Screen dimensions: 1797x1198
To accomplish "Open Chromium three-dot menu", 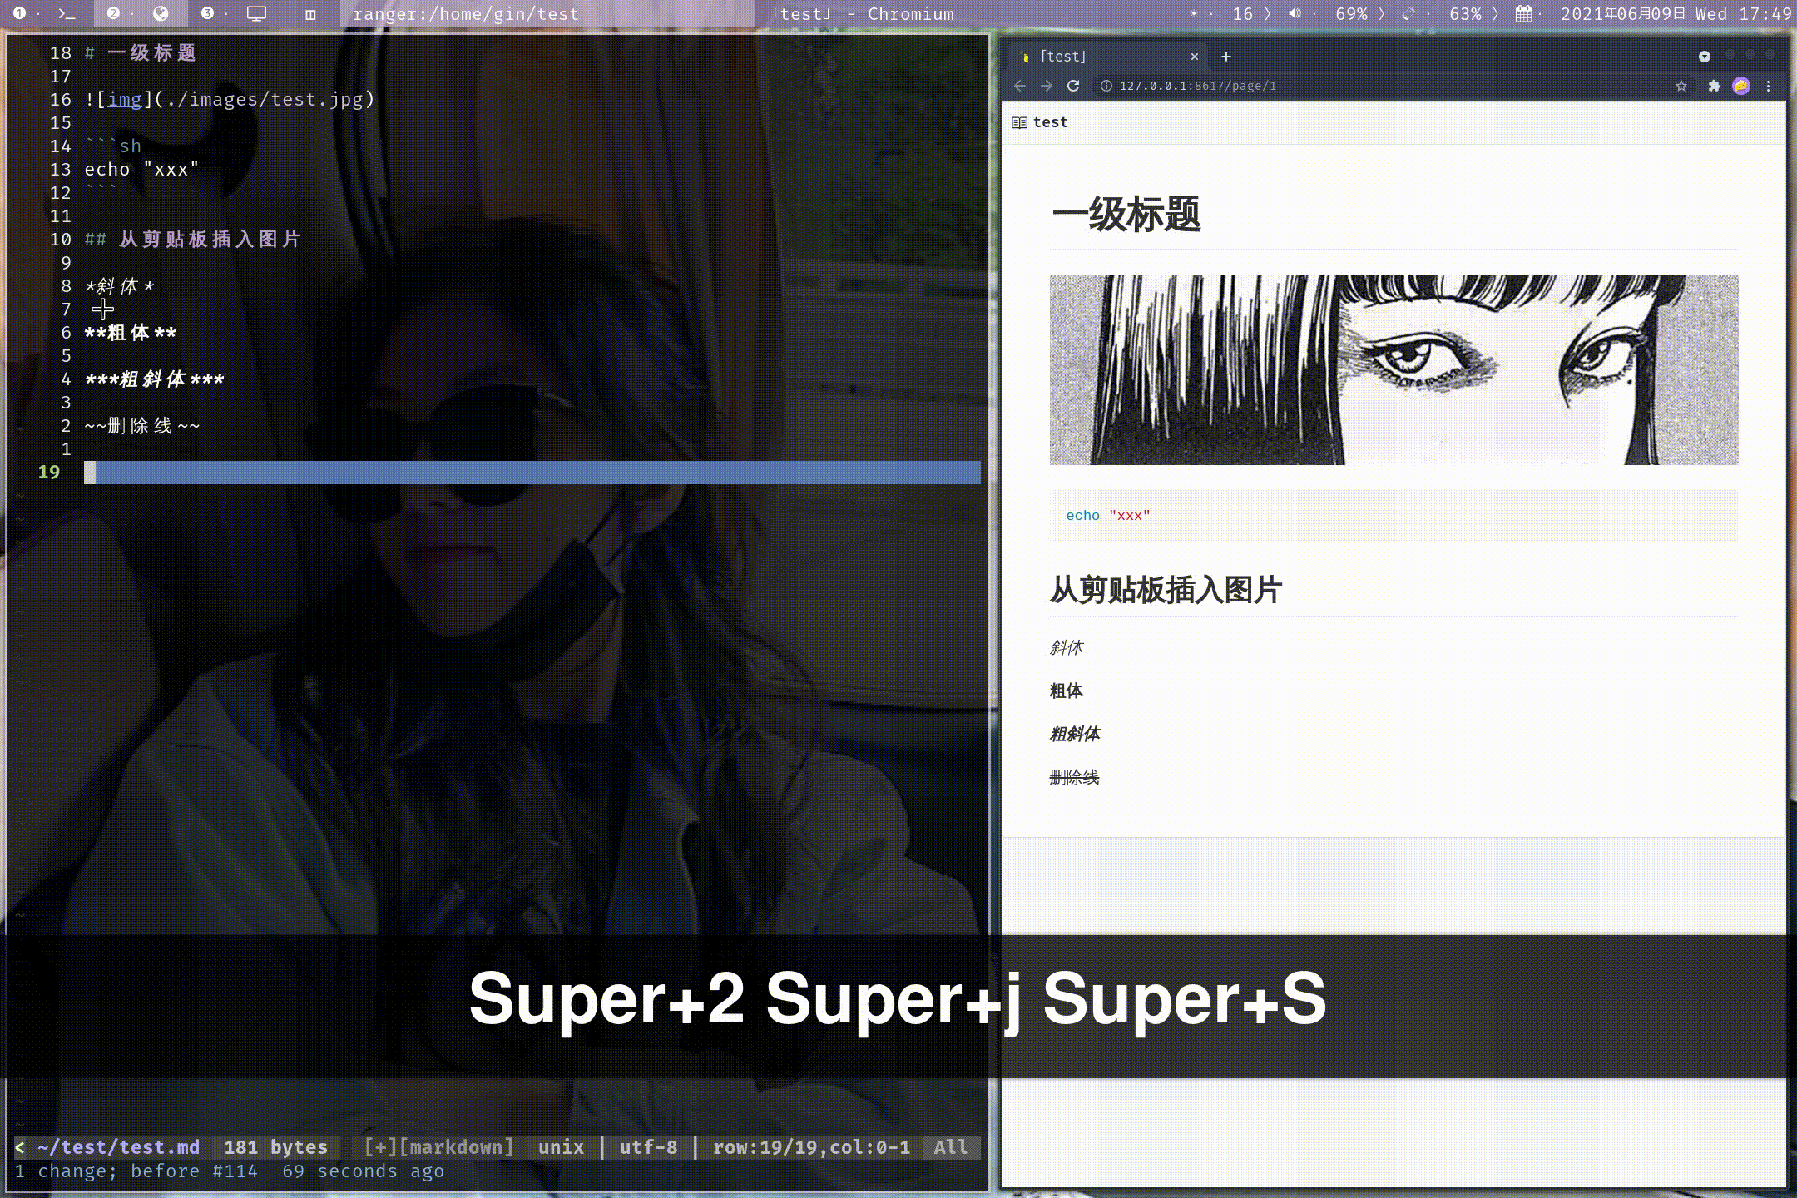I will (x=1769, y=86).
